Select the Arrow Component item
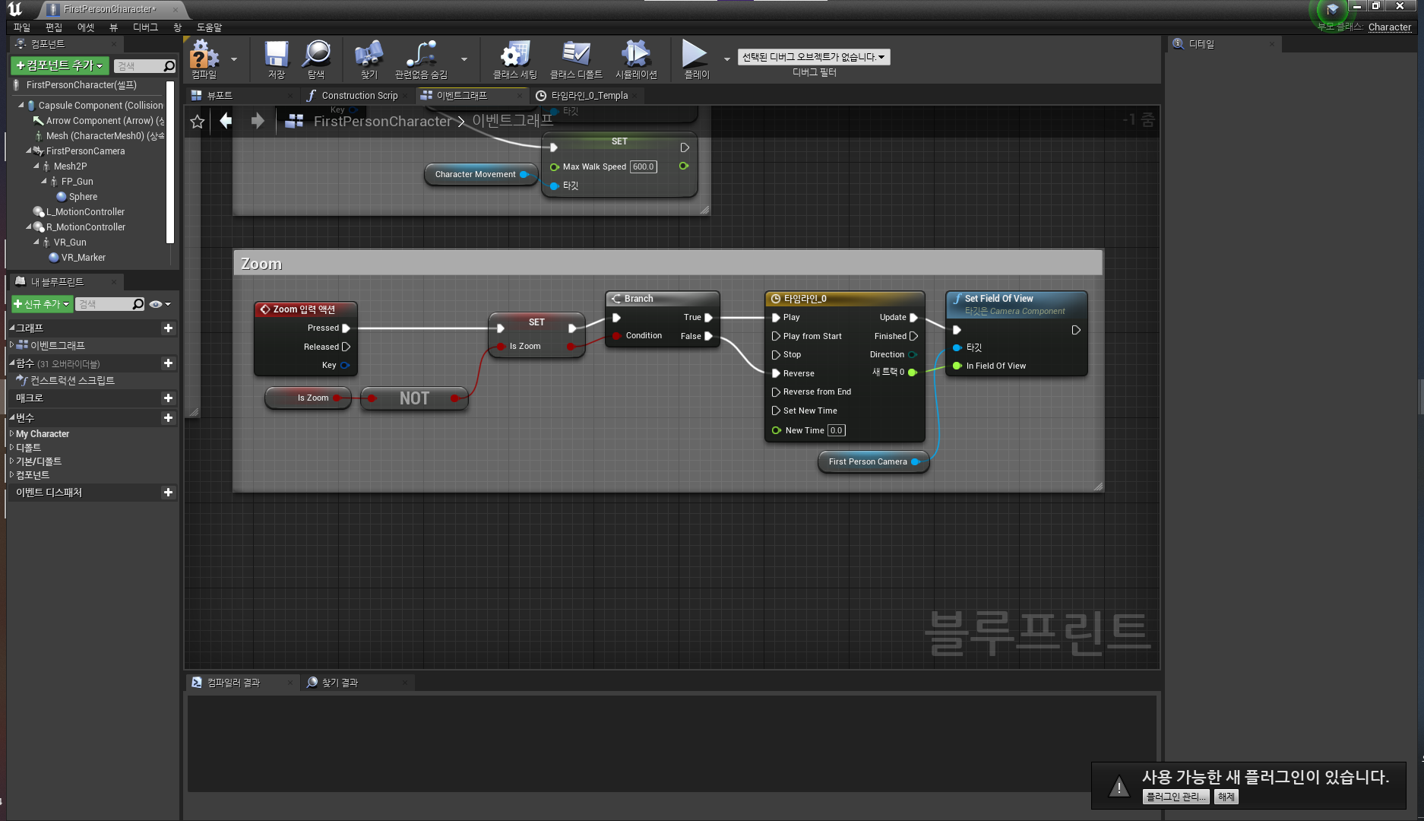 [99, 121]
